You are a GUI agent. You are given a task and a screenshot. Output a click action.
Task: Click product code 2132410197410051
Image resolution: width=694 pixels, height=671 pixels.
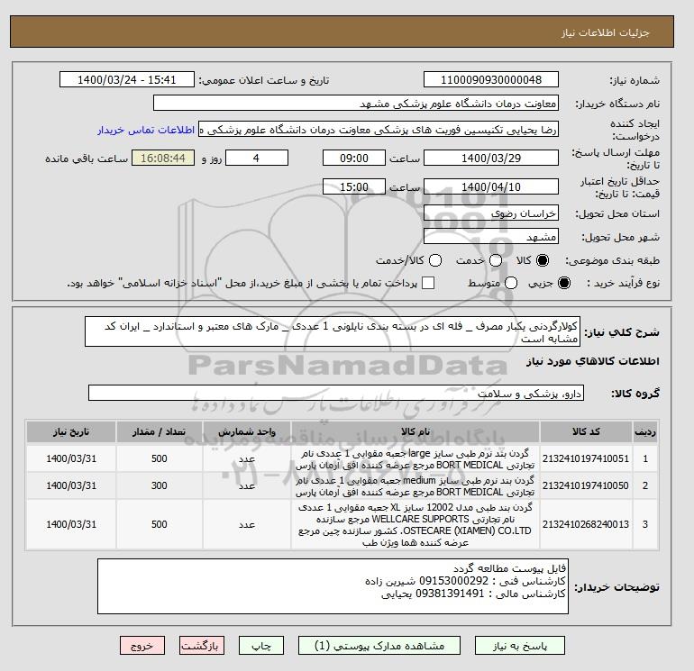tap(586, 458)
